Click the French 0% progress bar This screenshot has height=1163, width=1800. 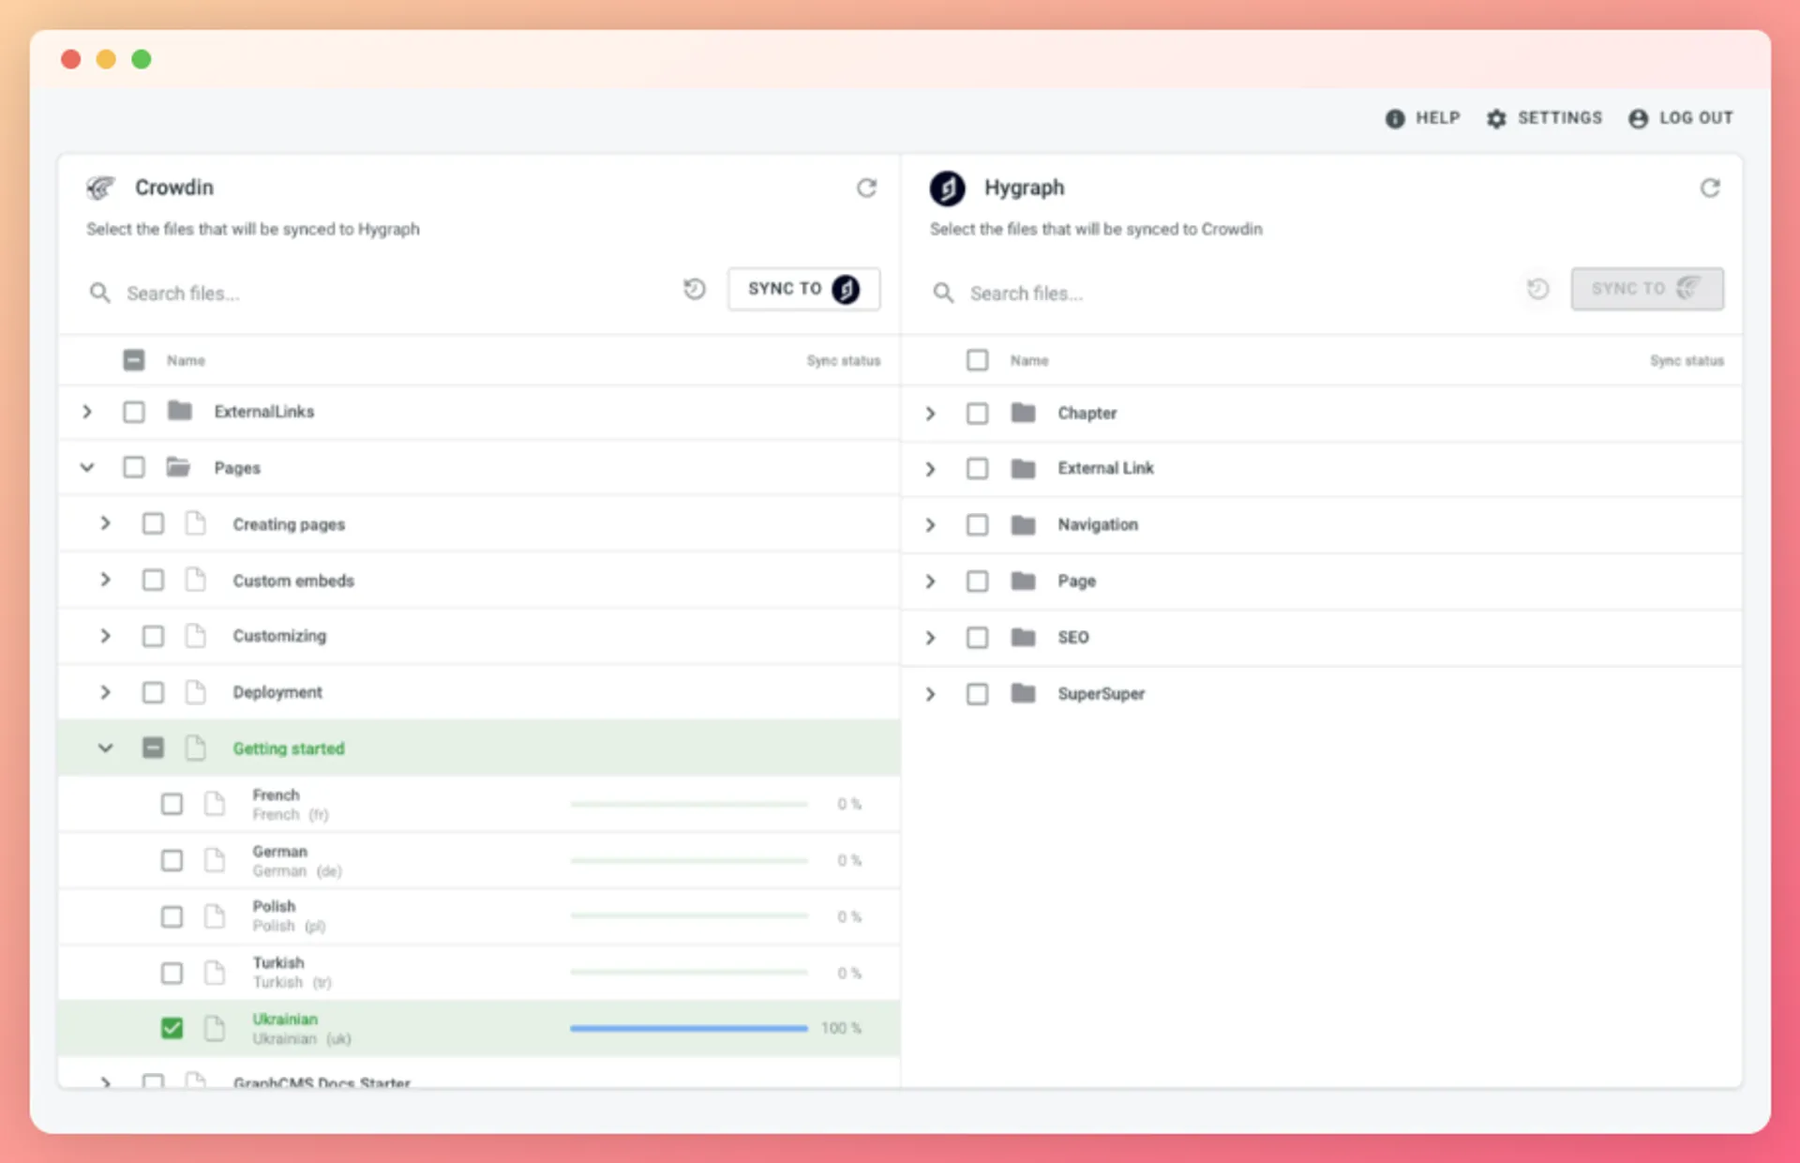point(689,804)
